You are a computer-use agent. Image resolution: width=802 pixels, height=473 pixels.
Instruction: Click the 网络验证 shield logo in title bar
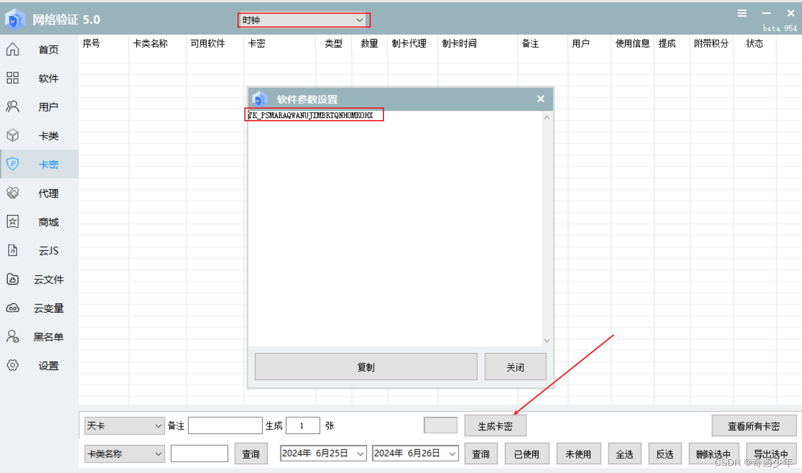(16, 20)
